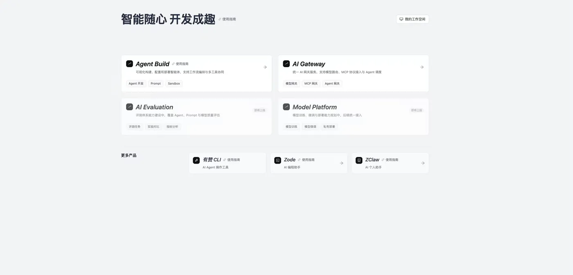Click the 智能随心 开发成趣 heading

click(x=168, y=19)
